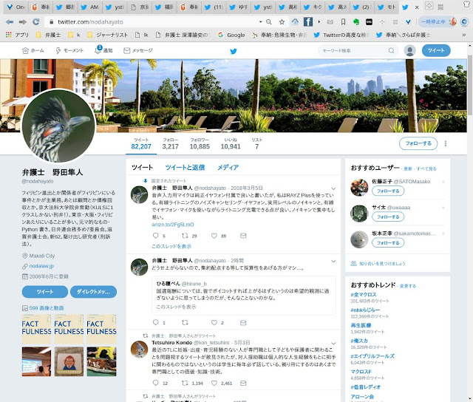Click the bookmark ribbon extension icon
This screenshot has width=473, height=402.
pos(343,21)
